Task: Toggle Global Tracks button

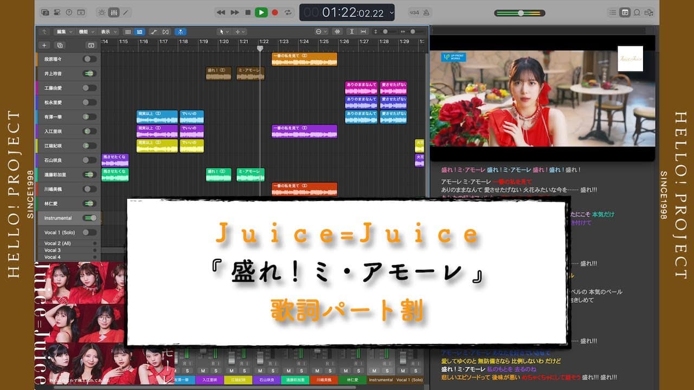Action: pyautogui.click(x=91, y=45)
